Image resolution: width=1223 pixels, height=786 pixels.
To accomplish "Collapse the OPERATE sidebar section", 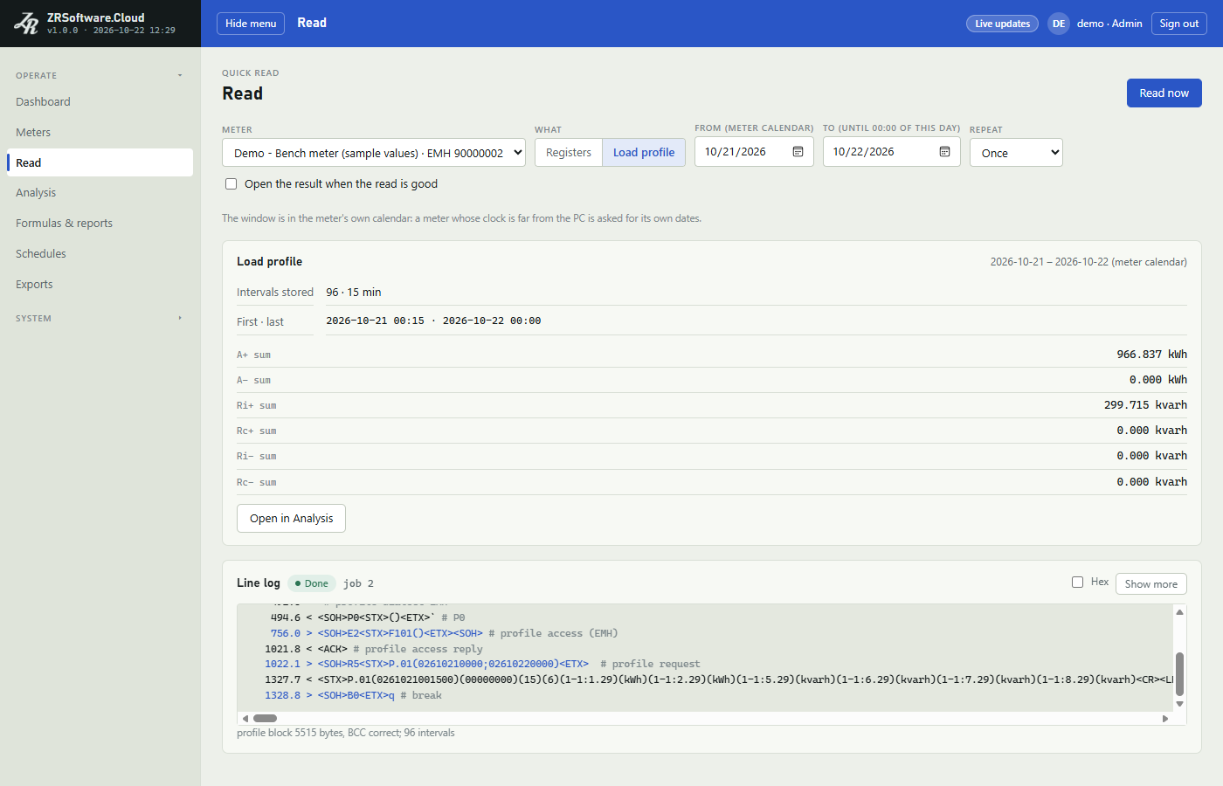I will (100, 76).
